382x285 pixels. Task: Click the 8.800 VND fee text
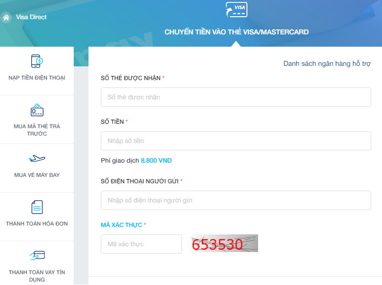coord(156,161)
